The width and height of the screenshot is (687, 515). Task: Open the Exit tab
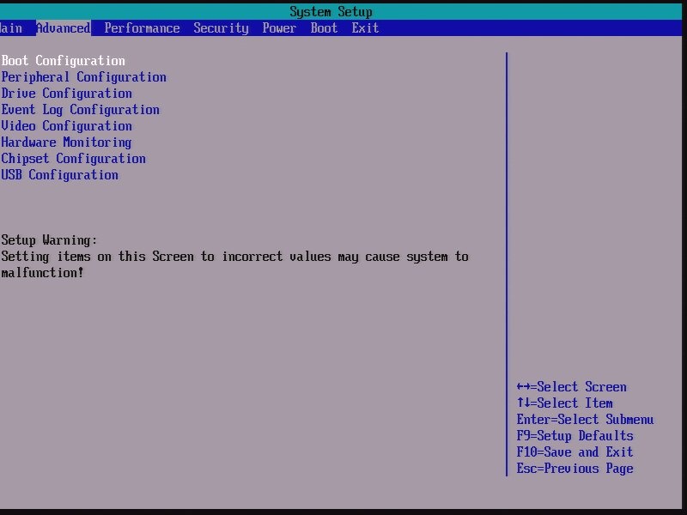coord(364,27)
